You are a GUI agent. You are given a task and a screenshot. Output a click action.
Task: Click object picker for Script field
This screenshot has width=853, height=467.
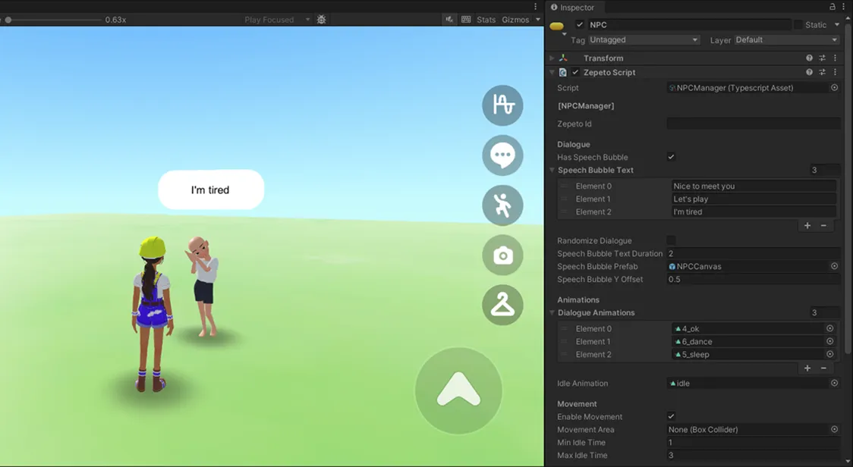[x=834, y=87]
